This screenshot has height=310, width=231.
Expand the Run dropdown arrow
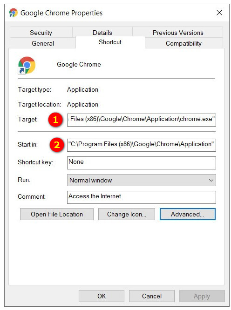(x=211, y=180)
